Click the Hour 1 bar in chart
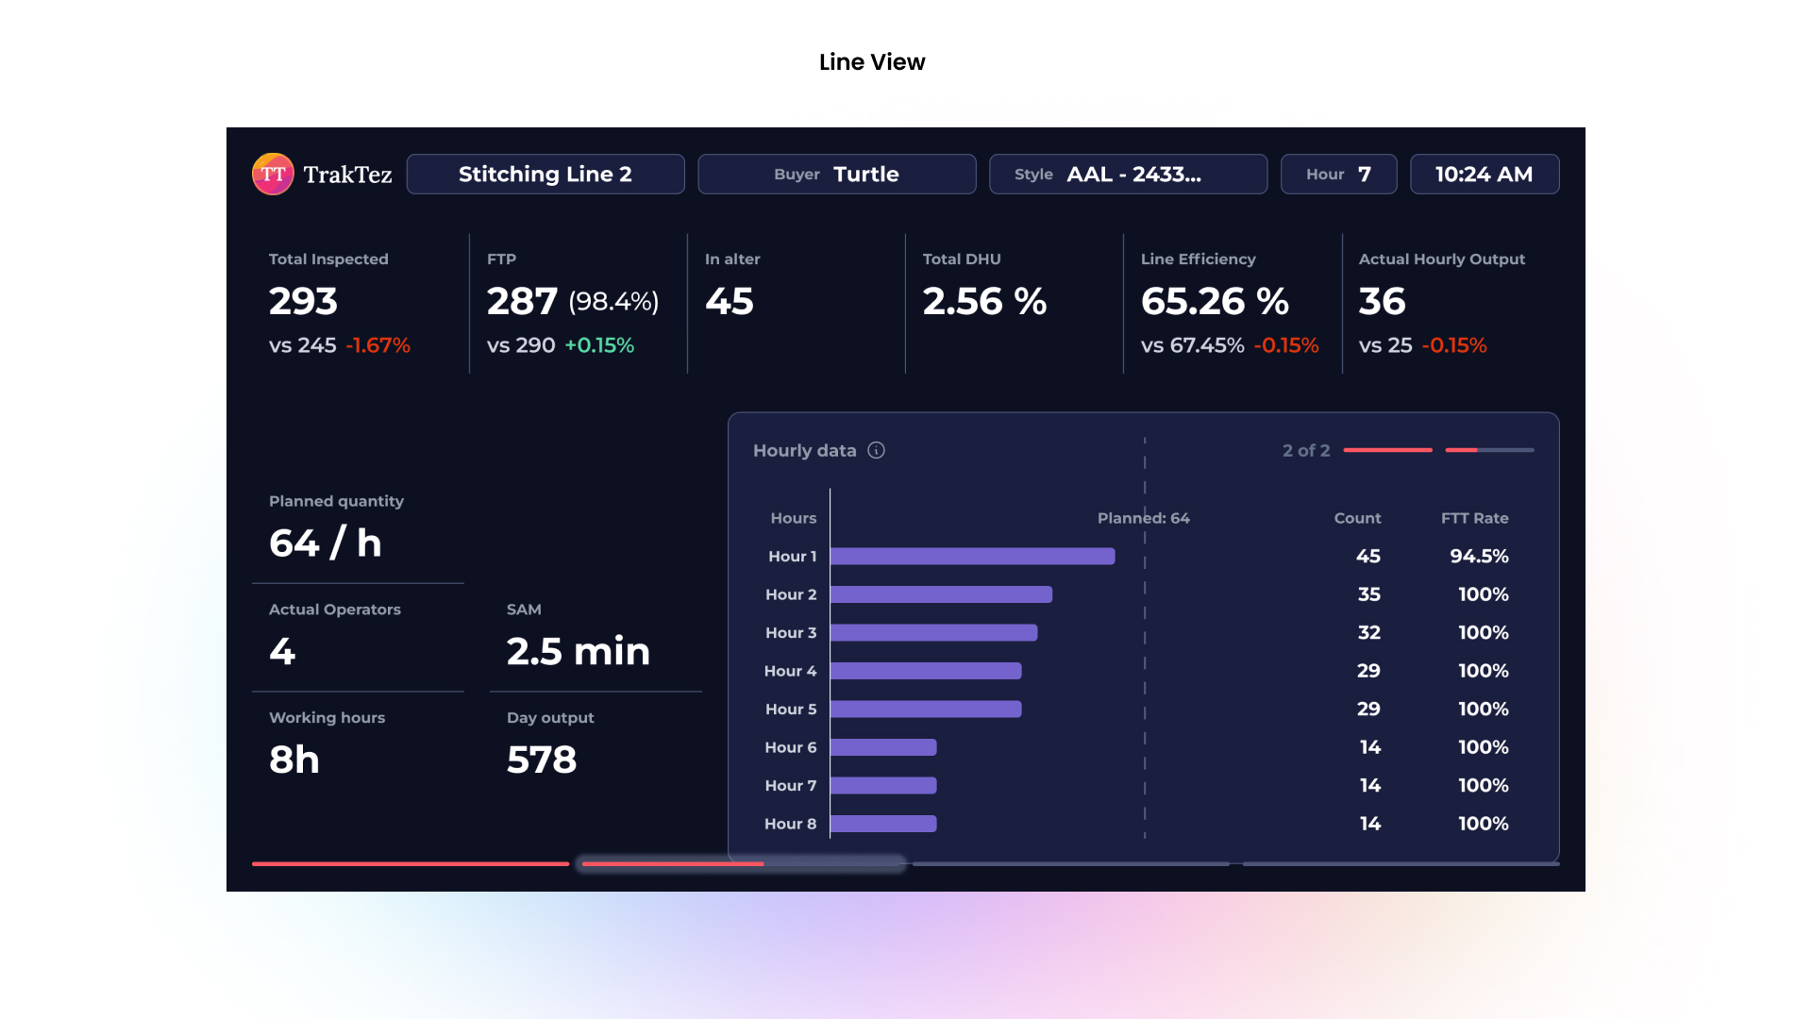1812x1019 pixels. tap(972, 557)
